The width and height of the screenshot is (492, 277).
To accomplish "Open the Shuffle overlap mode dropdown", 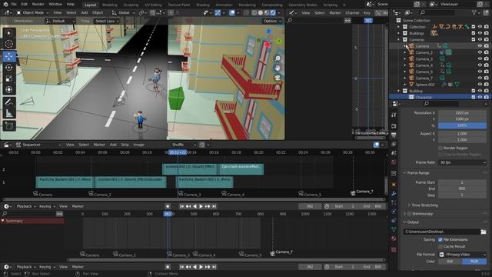I will [x=184, y=145].
